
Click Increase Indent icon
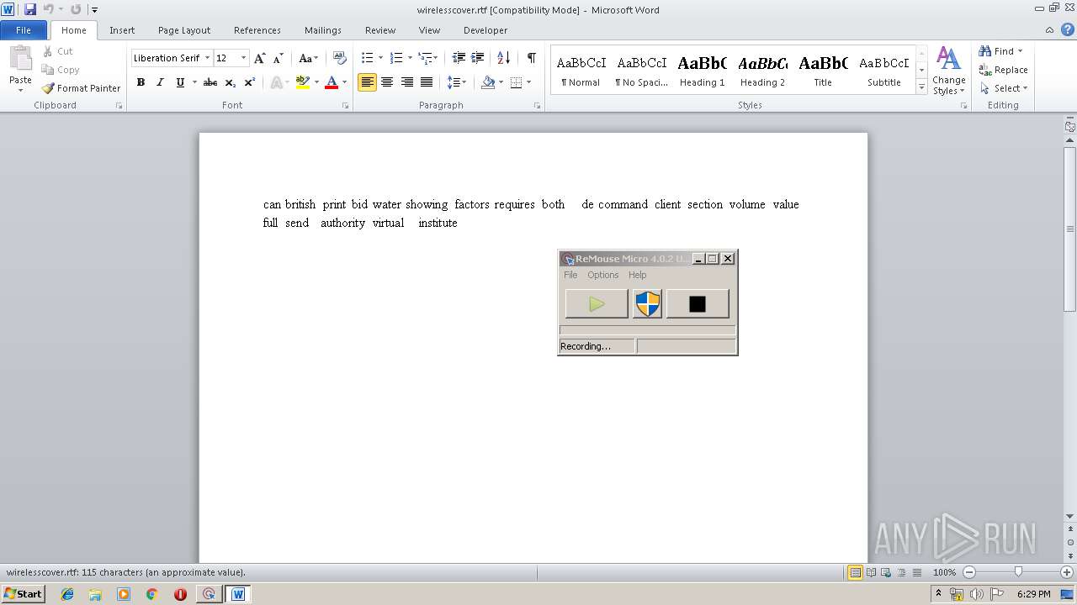tap(478, 58)
